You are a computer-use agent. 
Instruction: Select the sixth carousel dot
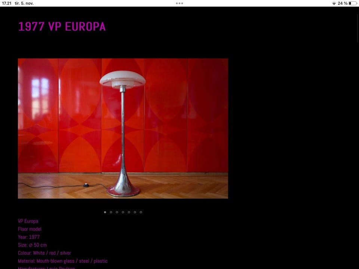[x=135, y=212]
